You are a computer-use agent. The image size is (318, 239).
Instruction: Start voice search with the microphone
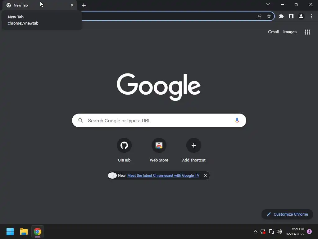tap(237, 120)
